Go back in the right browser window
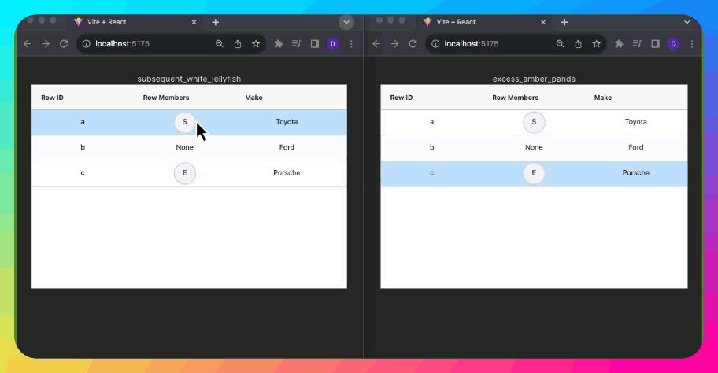718x373 pixels. [x=376, y=44]
